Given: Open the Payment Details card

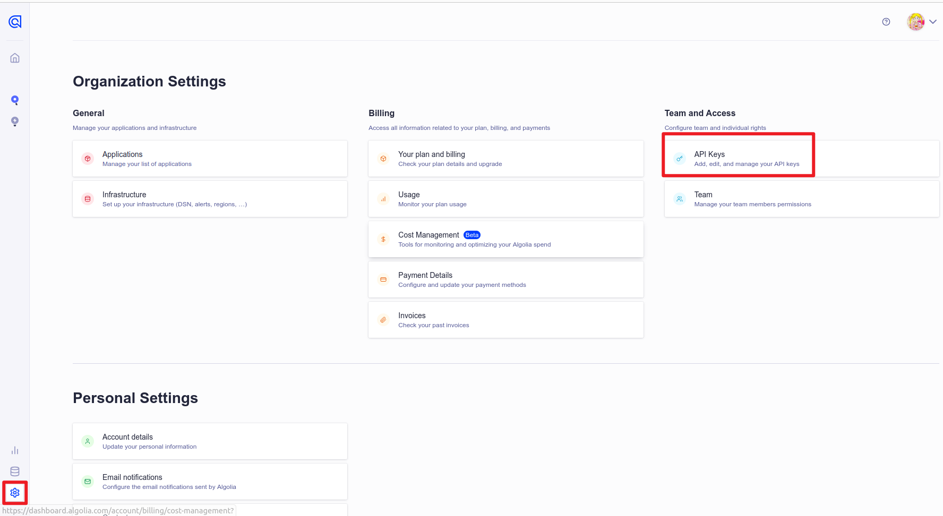Looking at the screenshot, I should [505, 279].
